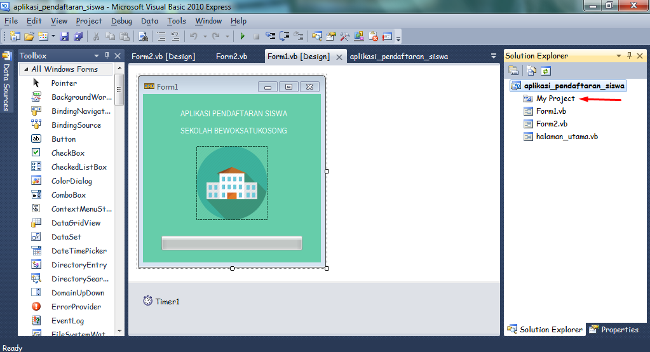
Task: Open the Toolbox window position dropdown arrow
Action: (x=97, y=55)
